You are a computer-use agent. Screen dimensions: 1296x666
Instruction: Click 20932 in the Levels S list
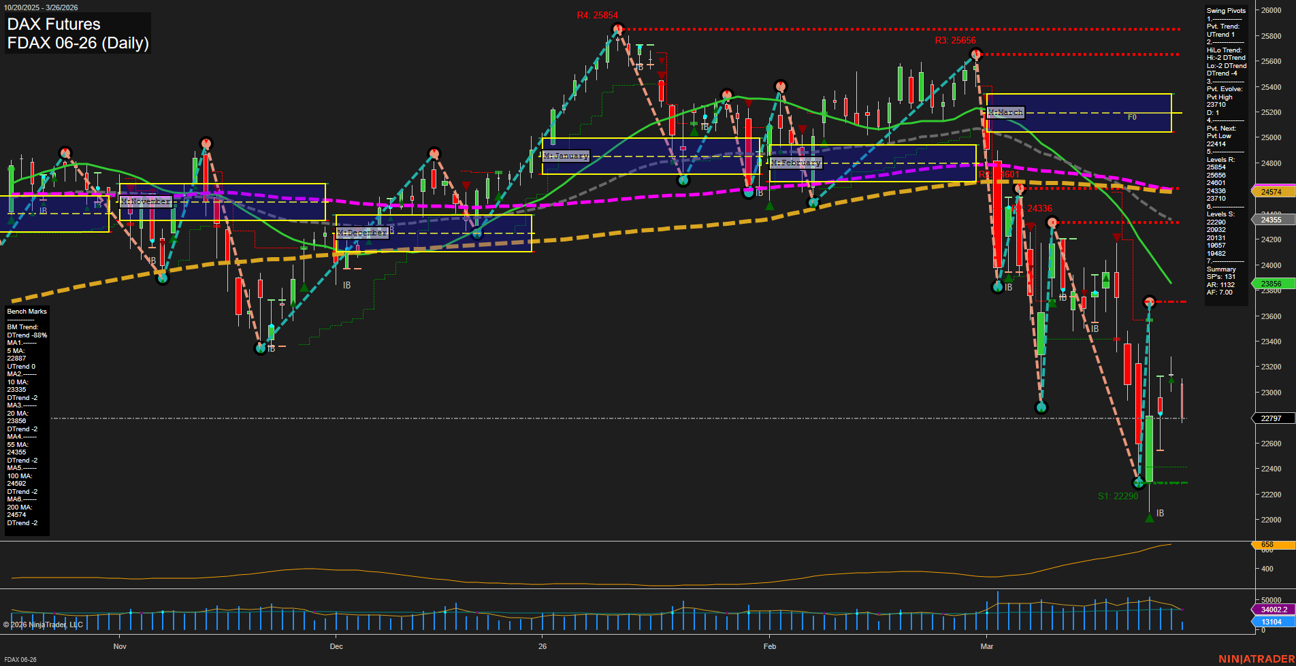tap(1216, 230)
